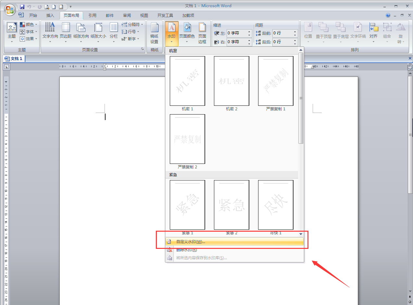Decrease the 段前 spacing before value
Screen dimensions: 413x305
point(295,35)
